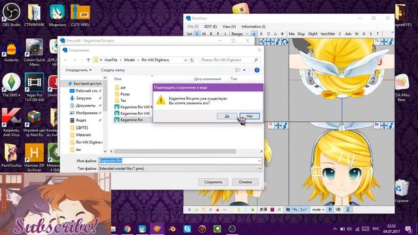Click the red triangle icon in bottom bar
Viewport: 418px width, 235px height.
coord(217,210)
